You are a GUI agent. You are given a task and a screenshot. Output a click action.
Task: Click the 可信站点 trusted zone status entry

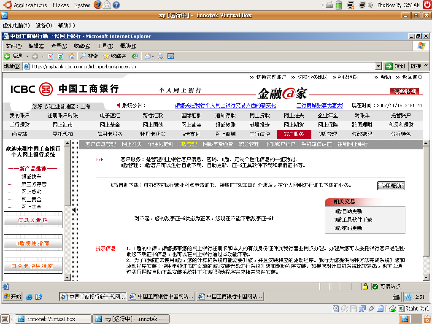(x=387, y=286)
